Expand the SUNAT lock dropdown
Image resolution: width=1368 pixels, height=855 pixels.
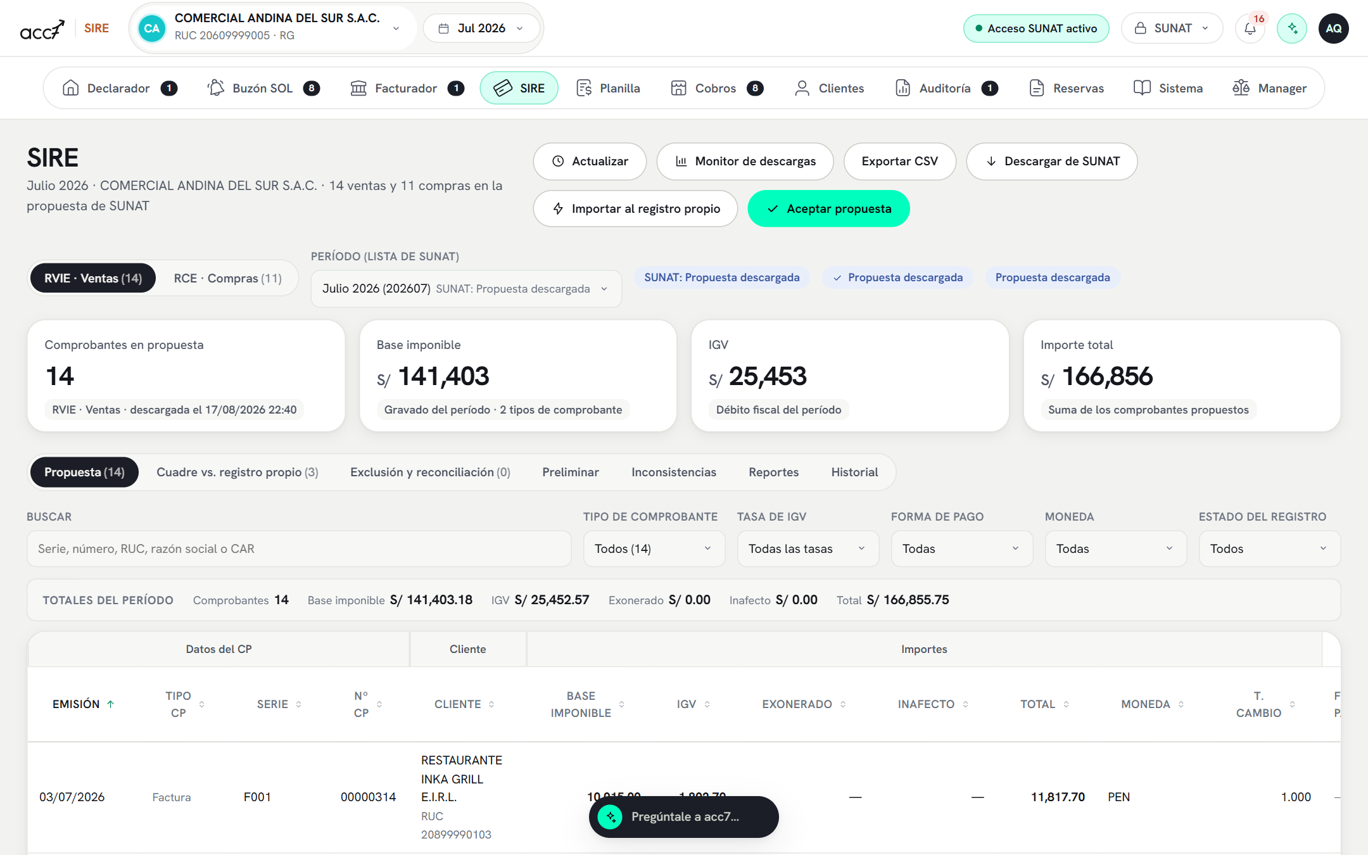pyautogui.click(x=1172, y=28)
